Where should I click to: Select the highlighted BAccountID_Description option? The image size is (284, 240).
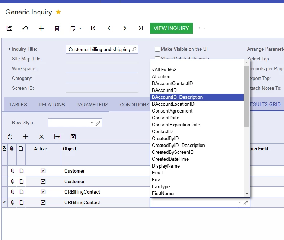tap(197, 97)
